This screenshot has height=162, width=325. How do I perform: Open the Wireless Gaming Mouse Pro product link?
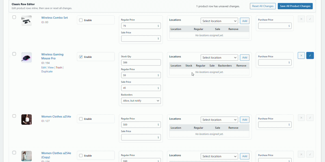52,56
